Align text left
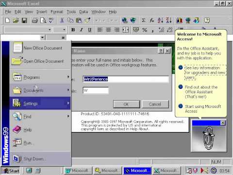233x175 pixels. (x=100, y=30)
